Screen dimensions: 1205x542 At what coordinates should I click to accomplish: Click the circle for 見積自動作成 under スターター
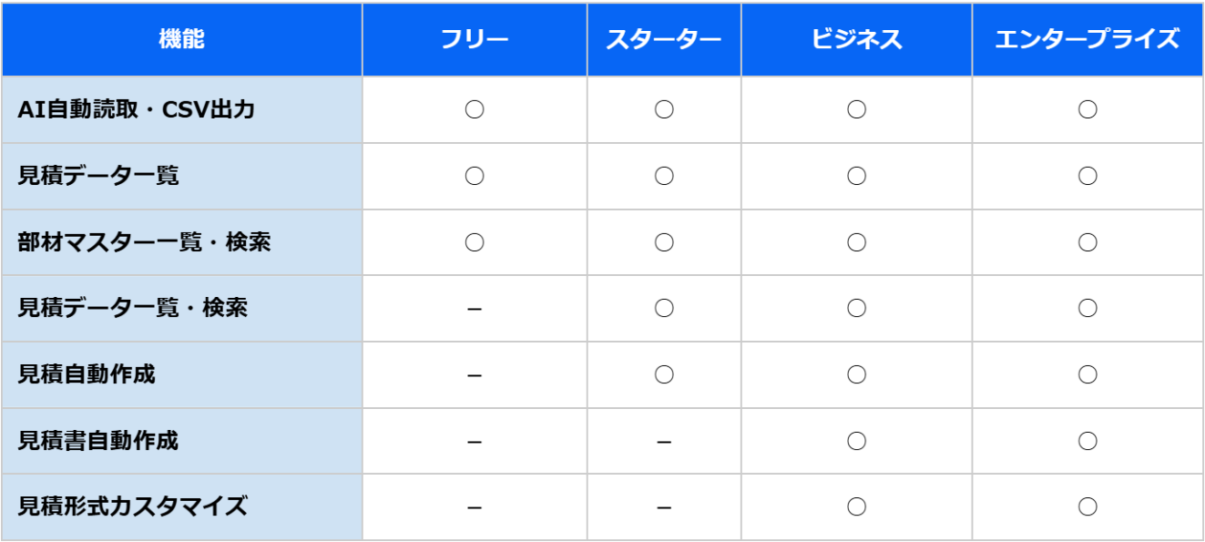(664, 374)
